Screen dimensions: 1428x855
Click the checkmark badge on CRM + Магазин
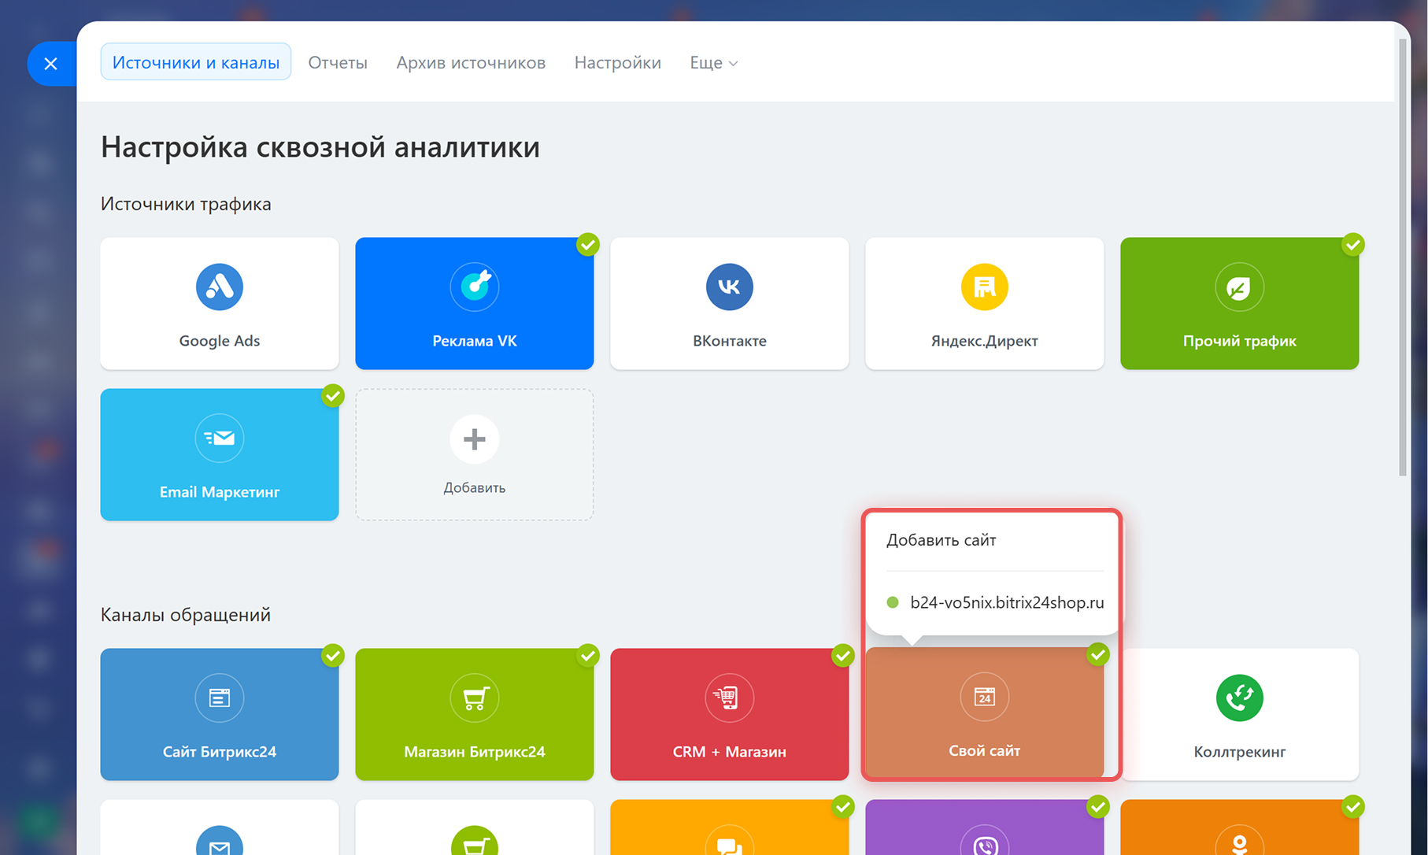click(843, 656)
